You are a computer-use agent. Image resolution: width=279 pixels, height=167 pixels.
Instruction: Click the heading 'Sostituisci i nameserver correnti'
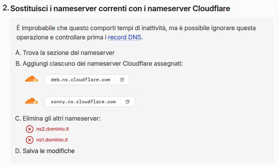coord(120,9)
